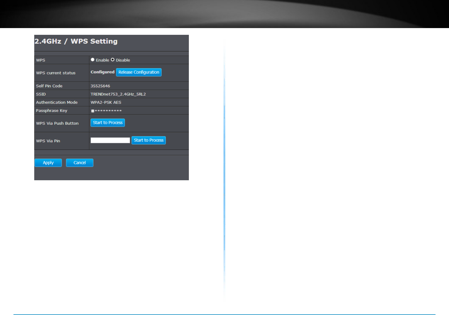This screenshot has width=449, height=315.
Task: Start WPS Via Push Button process
Action: click(x=108, y=123)
